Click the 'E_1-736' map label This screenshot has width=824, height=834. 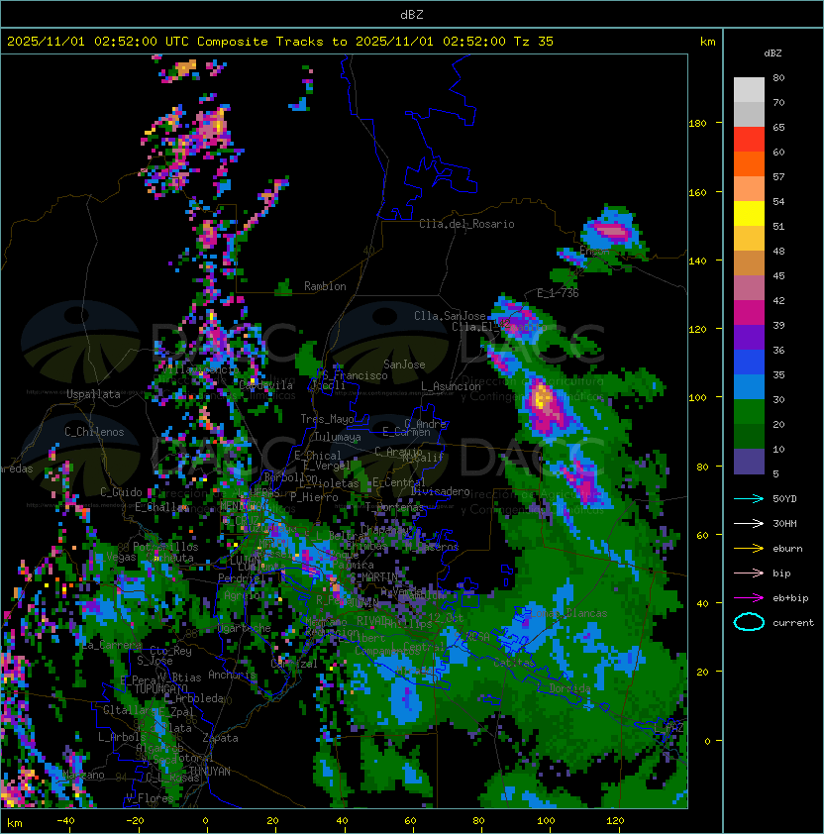tap(558, 293)
